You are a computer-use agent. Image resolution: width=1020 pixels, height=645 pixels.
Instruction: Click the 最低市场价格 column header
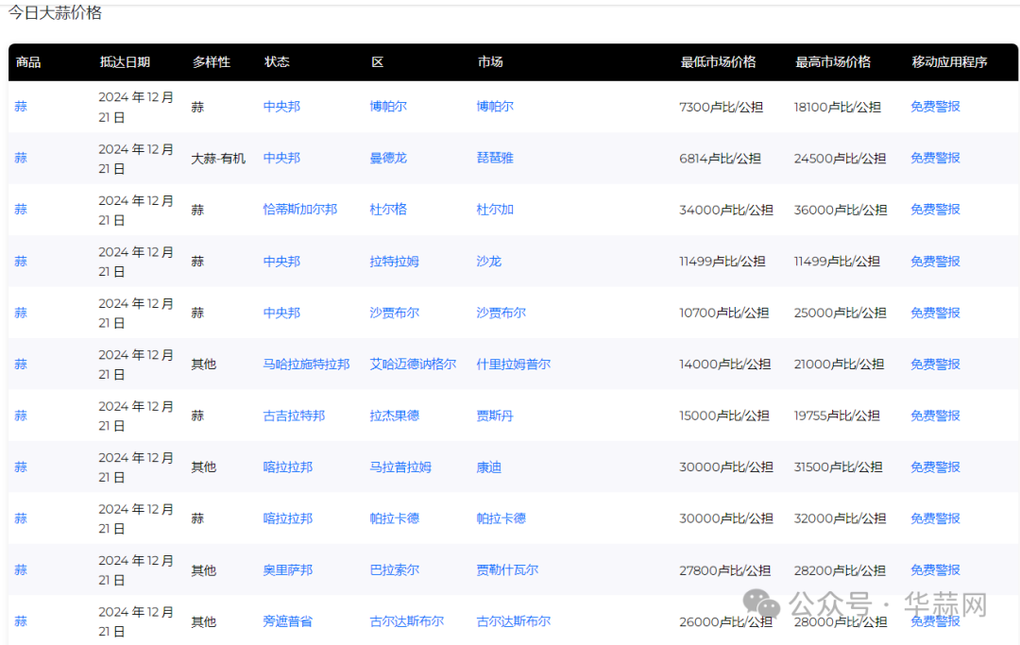coord(718,62)
